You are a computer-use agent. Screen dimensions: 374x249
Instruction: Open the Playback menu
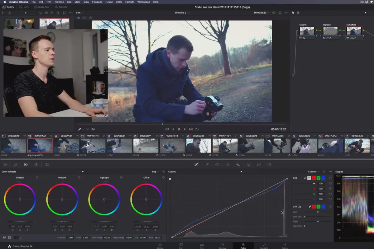[x=97, y=2]
